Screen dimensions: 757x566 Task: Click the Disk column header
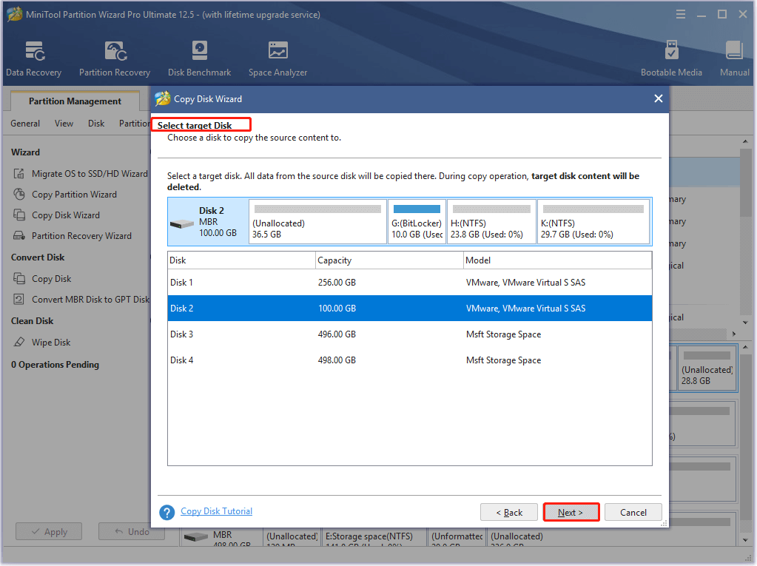[x=241, y=260]
